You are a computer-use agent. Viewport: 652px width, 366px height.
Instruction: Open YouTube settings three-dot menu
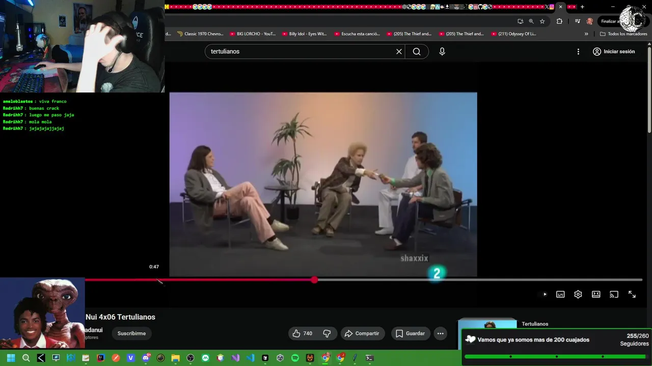[x=578, y=51]
